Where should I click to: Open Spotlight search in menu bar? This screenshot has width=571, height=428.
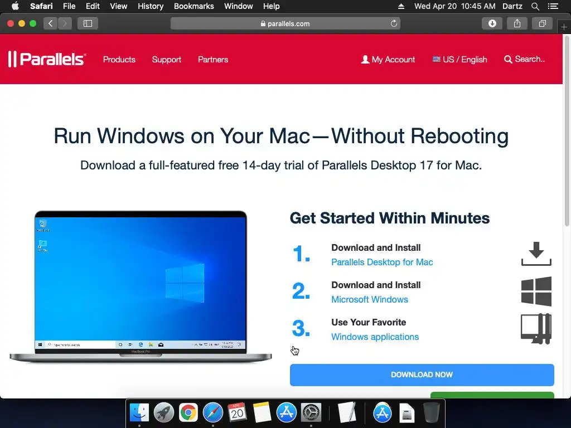click(x=535, y=6)
